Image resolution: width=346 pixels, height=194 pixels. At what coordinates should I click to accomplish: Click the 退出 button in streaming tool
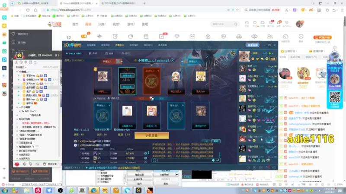[x=166, y=184]
